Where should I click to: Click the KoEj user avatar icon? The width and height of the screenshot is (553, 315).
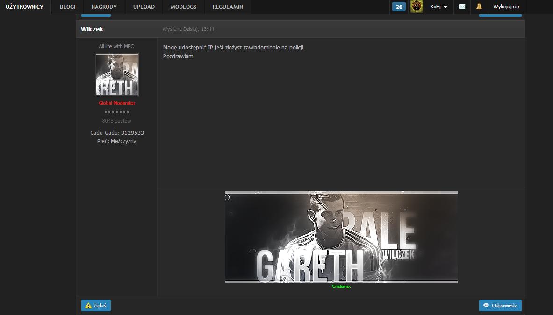click(417, 7)
